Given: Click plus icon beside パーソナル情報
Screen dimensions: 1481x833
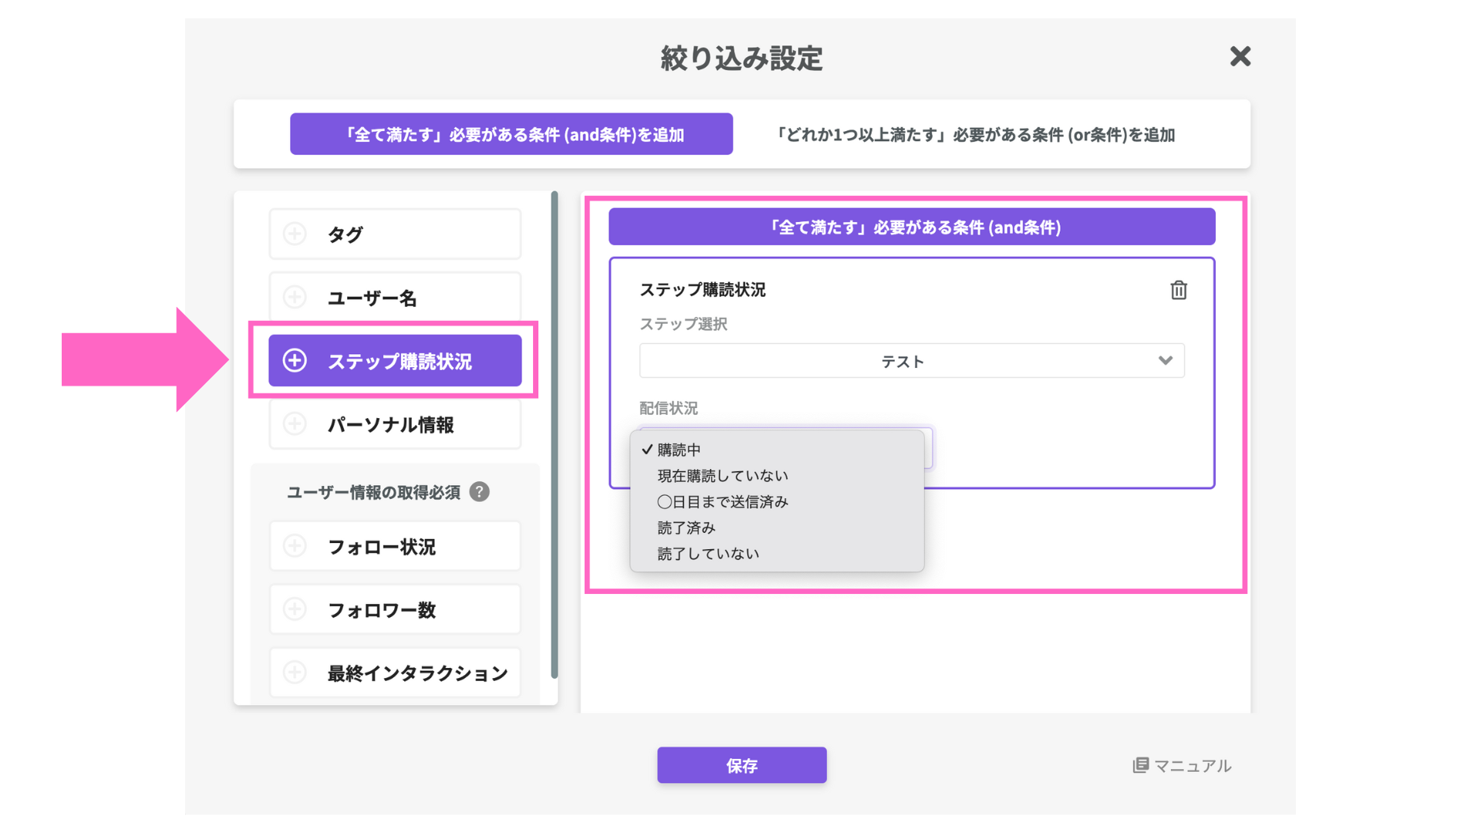Looking at the screenshot, I should (295, 423).
